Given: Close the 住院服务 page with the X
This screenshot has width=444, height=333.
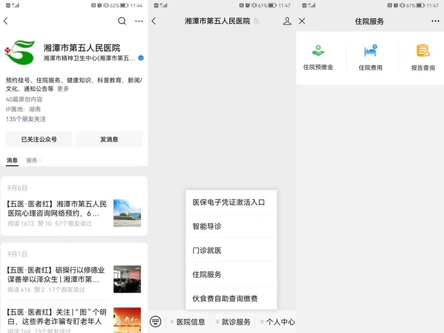Looking at the screenshot, I should [302, 21].
